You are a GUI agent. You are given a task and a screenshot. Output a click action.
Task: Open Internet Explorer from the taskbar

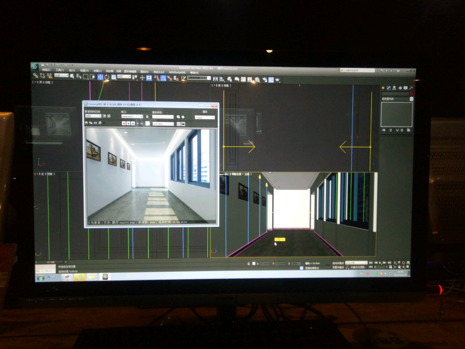pos(79,277)
